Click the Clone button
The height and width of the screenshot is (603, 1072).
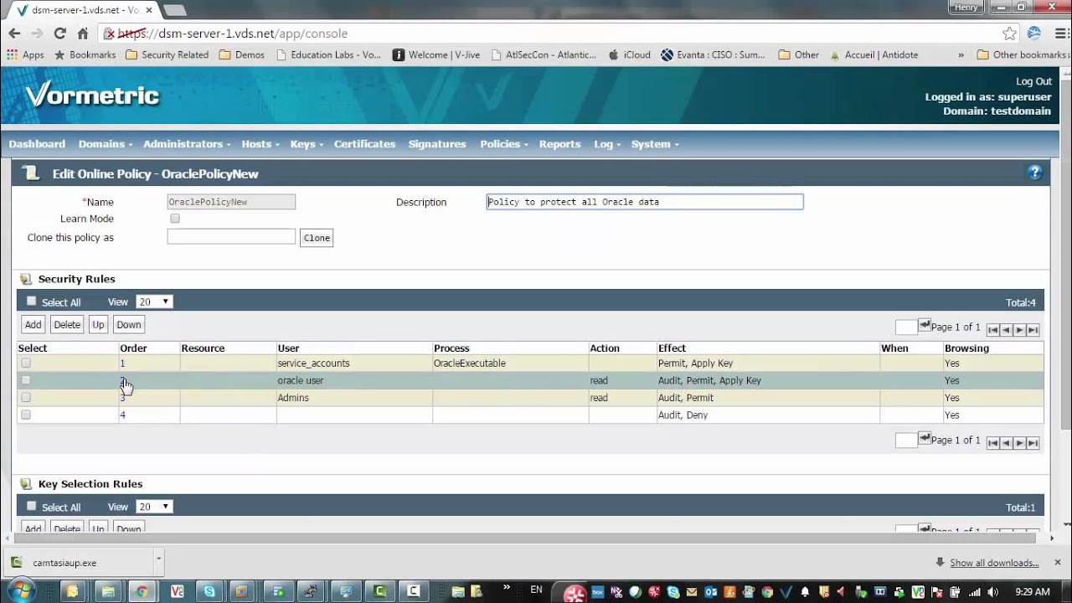317,238
